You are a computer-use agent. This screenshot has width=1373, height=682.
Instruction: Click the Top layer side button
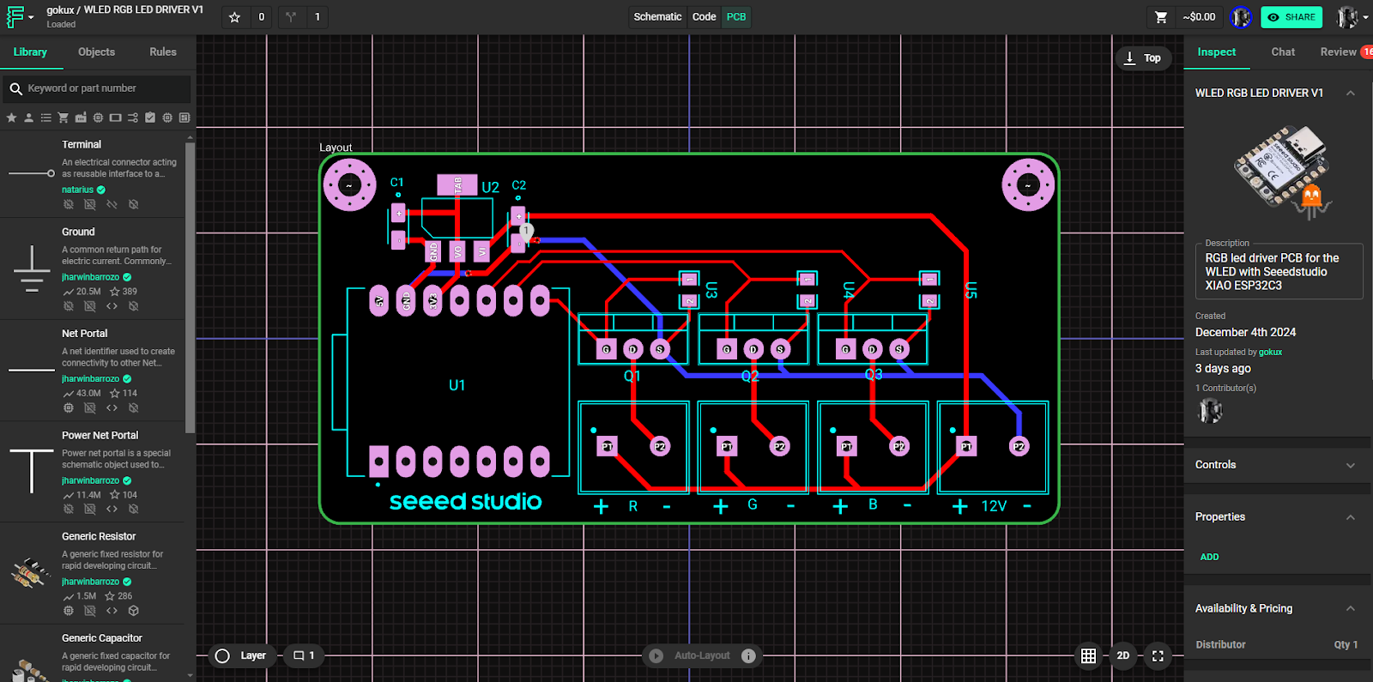1143,58
